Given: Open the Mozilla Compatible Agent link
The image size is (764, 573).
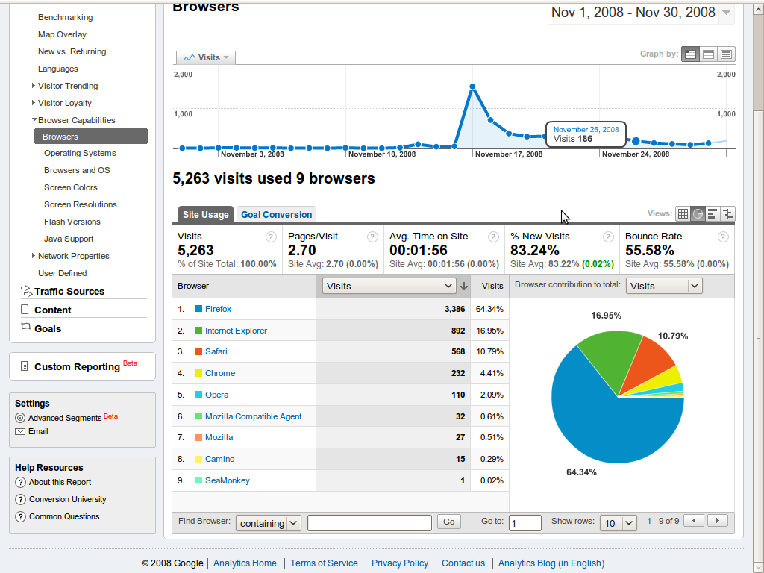Looking at the screenshot, I should [254, 416].
